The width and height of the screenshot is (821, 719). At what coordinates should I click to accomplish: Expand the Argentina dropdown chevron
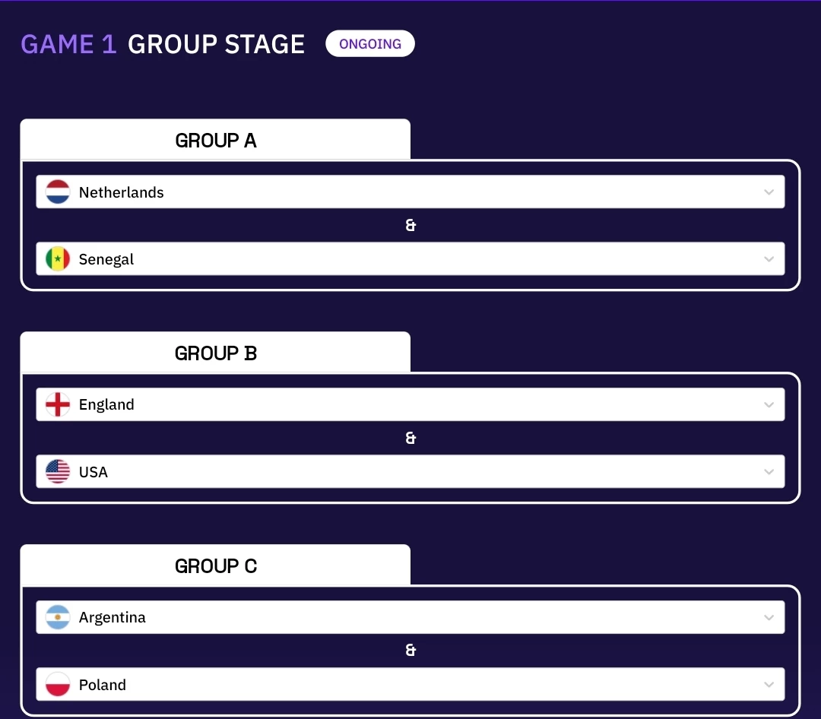coord(769,617)
